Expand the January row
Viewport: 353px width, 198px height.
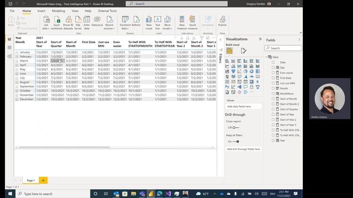[17, 52]
